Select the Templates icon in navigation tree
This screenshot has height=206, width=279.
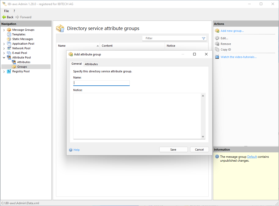point(9,34)
